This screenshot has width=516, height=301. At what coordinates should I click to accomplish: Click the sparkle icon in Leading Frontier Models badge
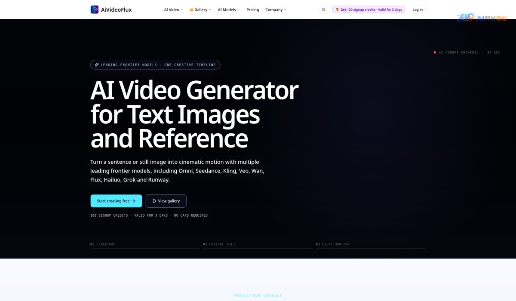click(97, 65)
